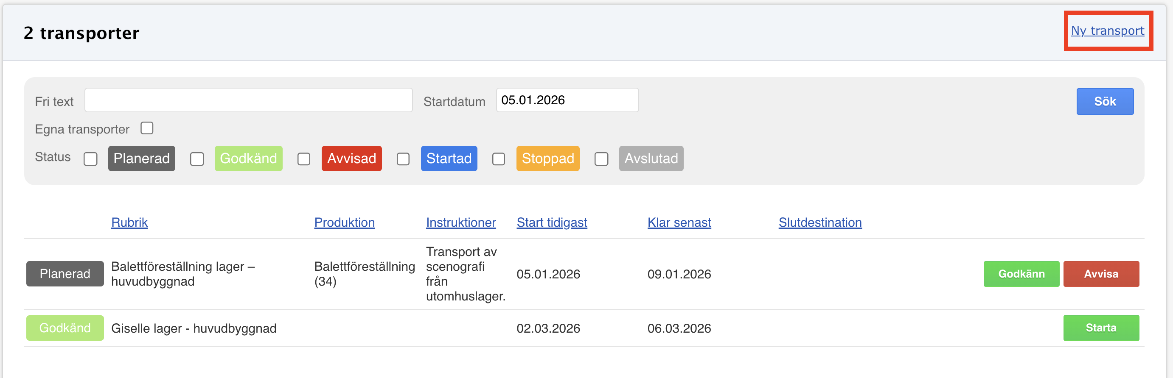Enable the Godkänd status filter checkbox
Image resolution: width=1173 pixels, height=378 pixels.
(197, 159)
